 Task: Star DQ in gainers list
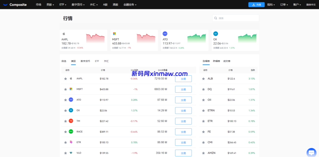click(203, 89)
